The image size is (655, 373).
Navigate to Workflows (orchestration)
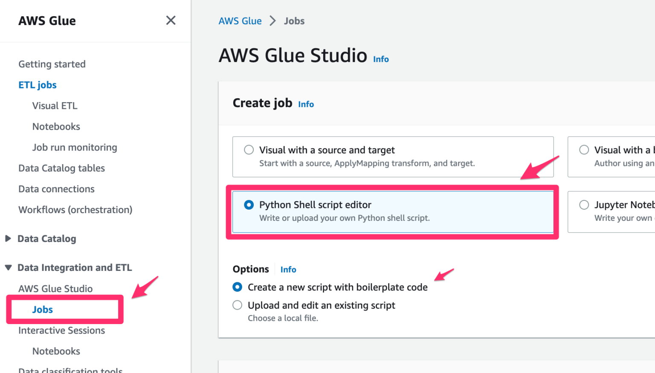pos(75,210)
